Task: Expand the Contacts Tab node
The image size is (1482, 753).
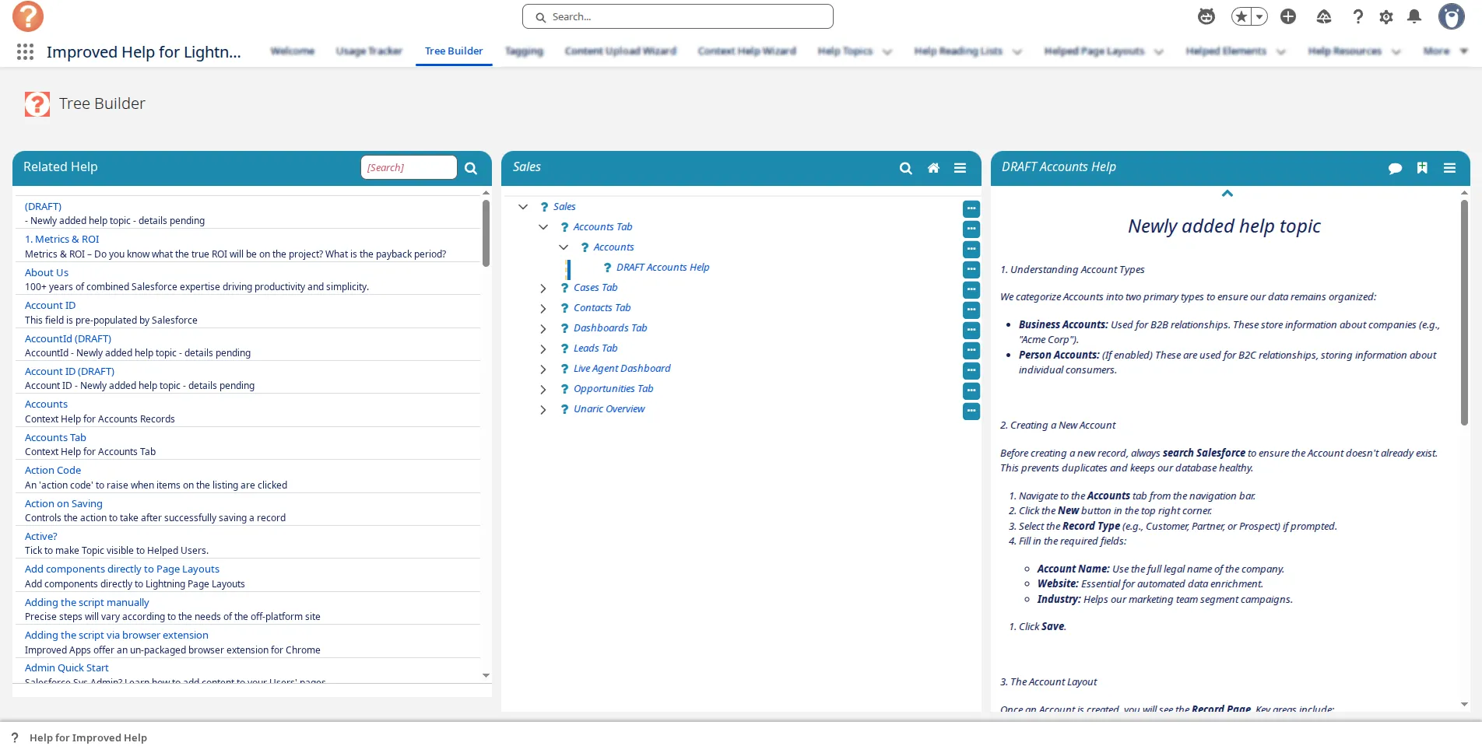Action: (543, 309)
